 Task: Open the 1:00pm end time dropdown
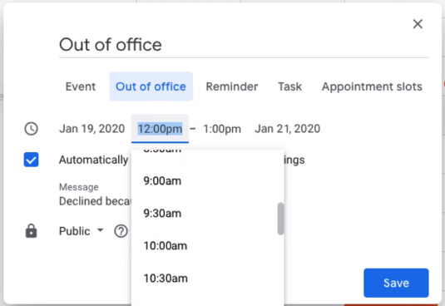[x=222, y=129]
